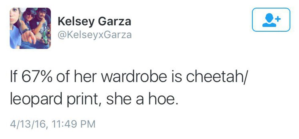Click the follow user icon button
The height and width of the screenshot is (139, 299).
click(x=271, y=20)
